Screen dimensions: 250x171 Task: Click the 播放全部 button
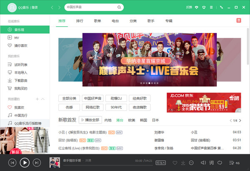pyautogui.click(x=90, y=120)
